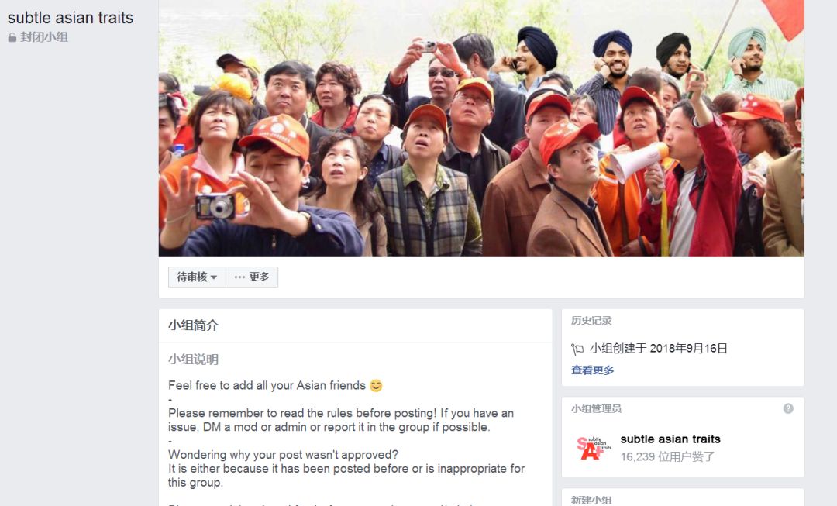837x506 pixels.
Task: Click the 小组简介 section heading
Action: pyautogui.click(x=193, y=325)
